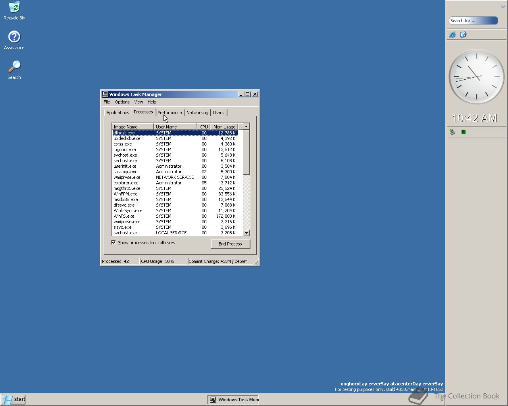The image size is (508, 406).
Task: Select the uxdesksb.exe process
Action: tap(175, 138)
